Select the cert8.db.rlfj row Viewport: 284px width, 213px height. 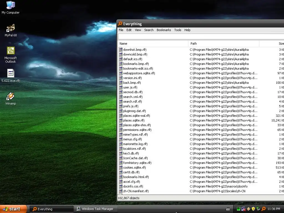click(x=201, y=172)
